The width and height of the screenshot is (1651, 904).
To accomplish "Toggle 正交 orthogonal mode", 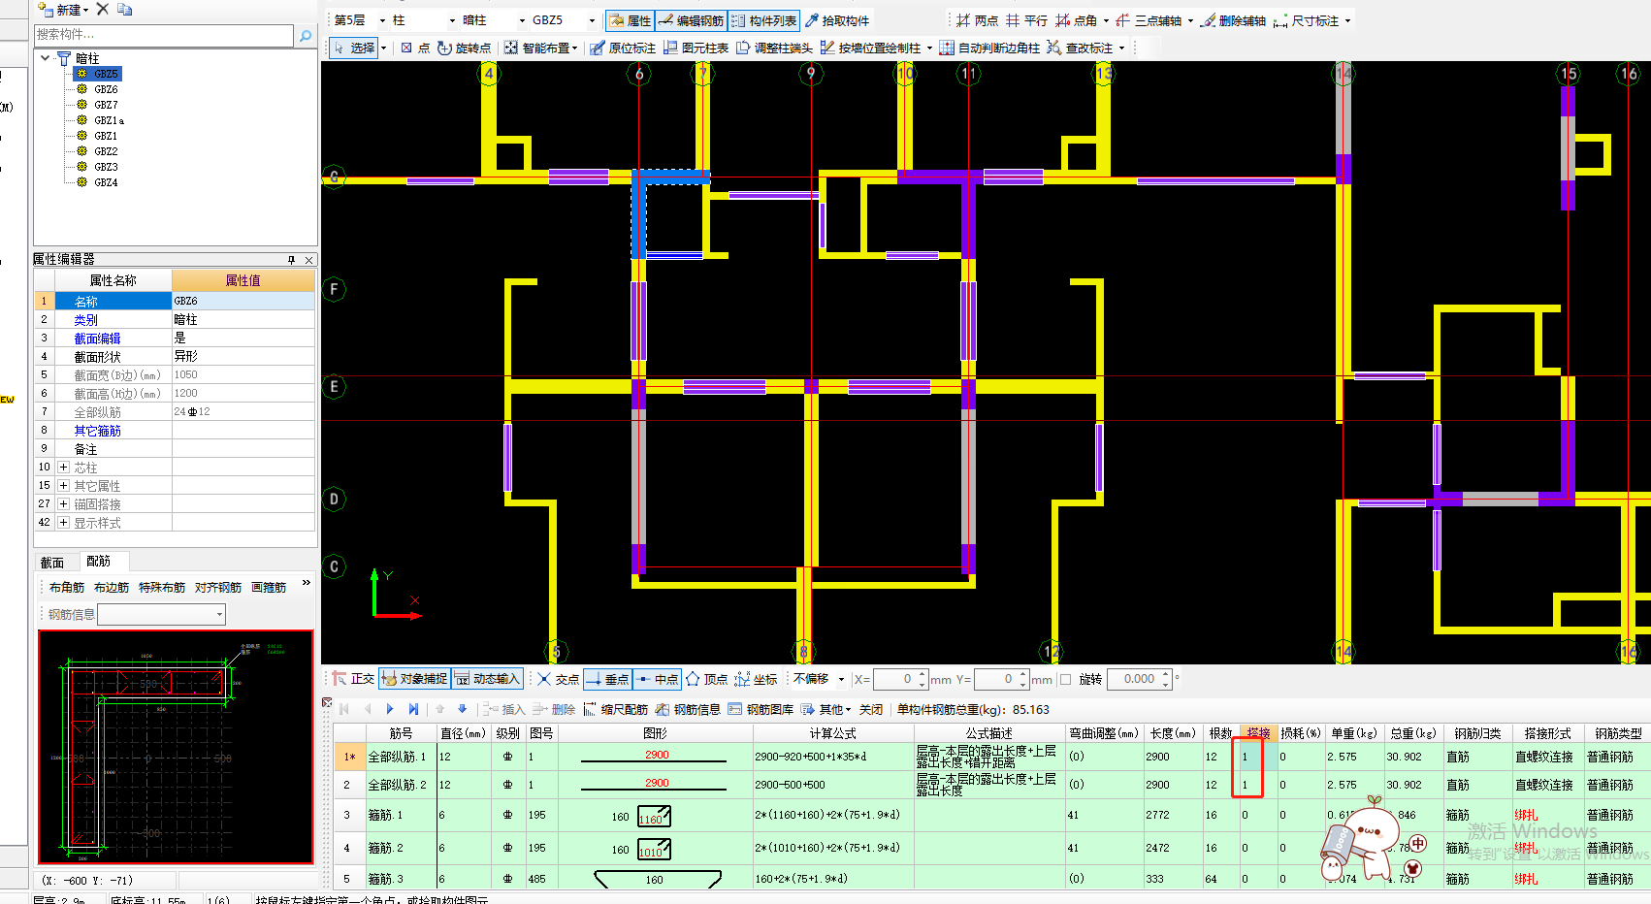I will [x=353, y=679].
